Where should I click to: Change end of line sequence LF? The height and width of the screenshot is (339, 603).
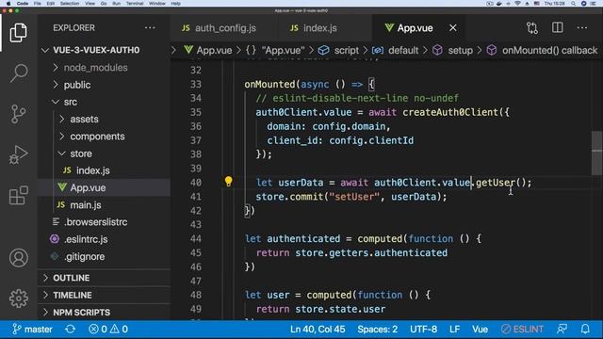pyautogui.click(x=454, y=329)
